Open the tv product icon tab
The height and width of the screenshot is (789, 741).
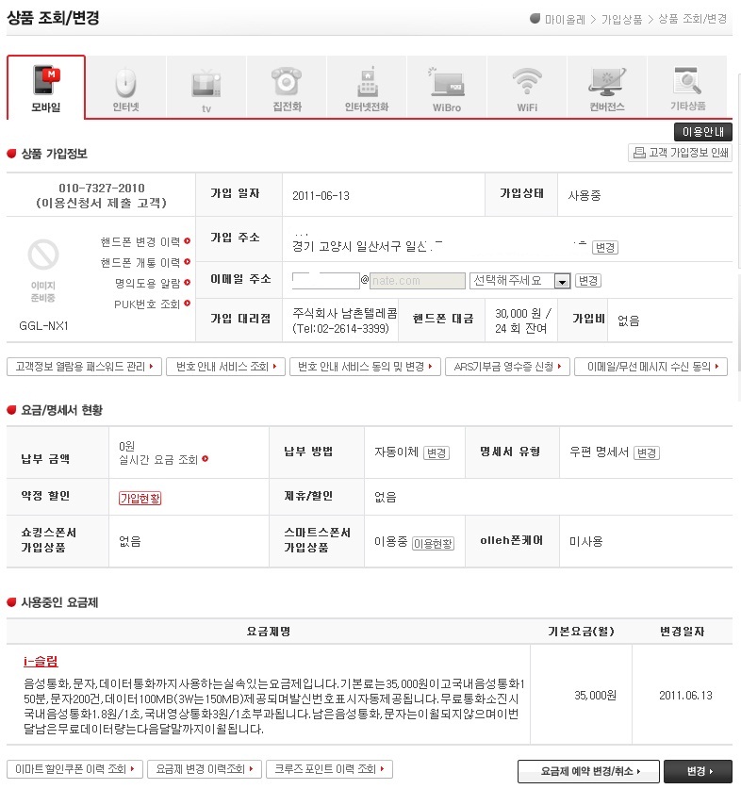pyautogui.click(x=206, y=87)
